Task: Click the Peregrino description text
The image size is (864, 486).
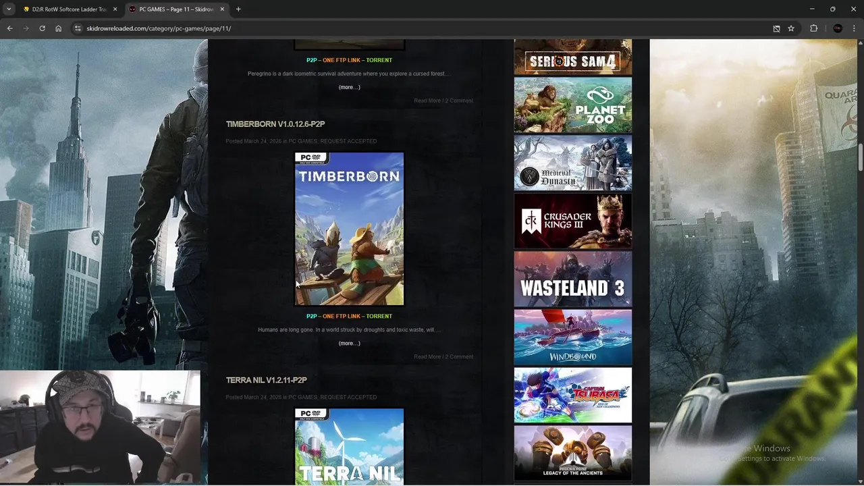Action: click(349, 74)
